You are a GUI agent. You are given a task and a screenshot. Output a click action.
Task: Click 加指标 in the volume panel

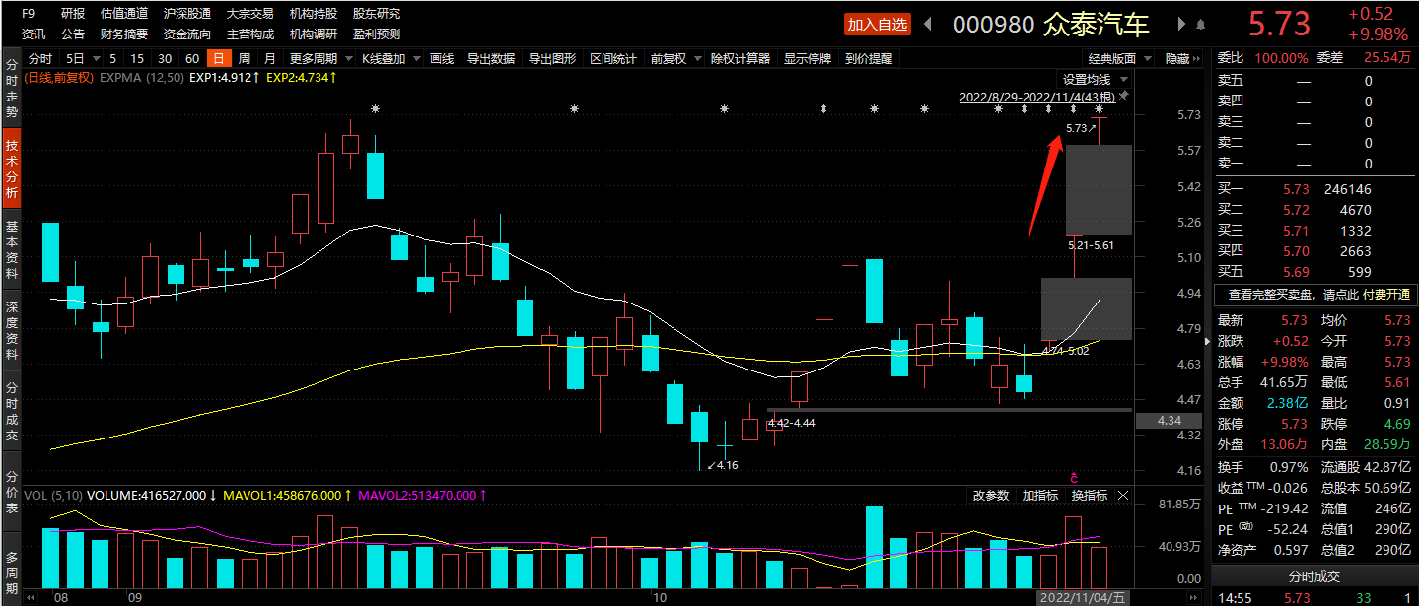click(1040, 496)
